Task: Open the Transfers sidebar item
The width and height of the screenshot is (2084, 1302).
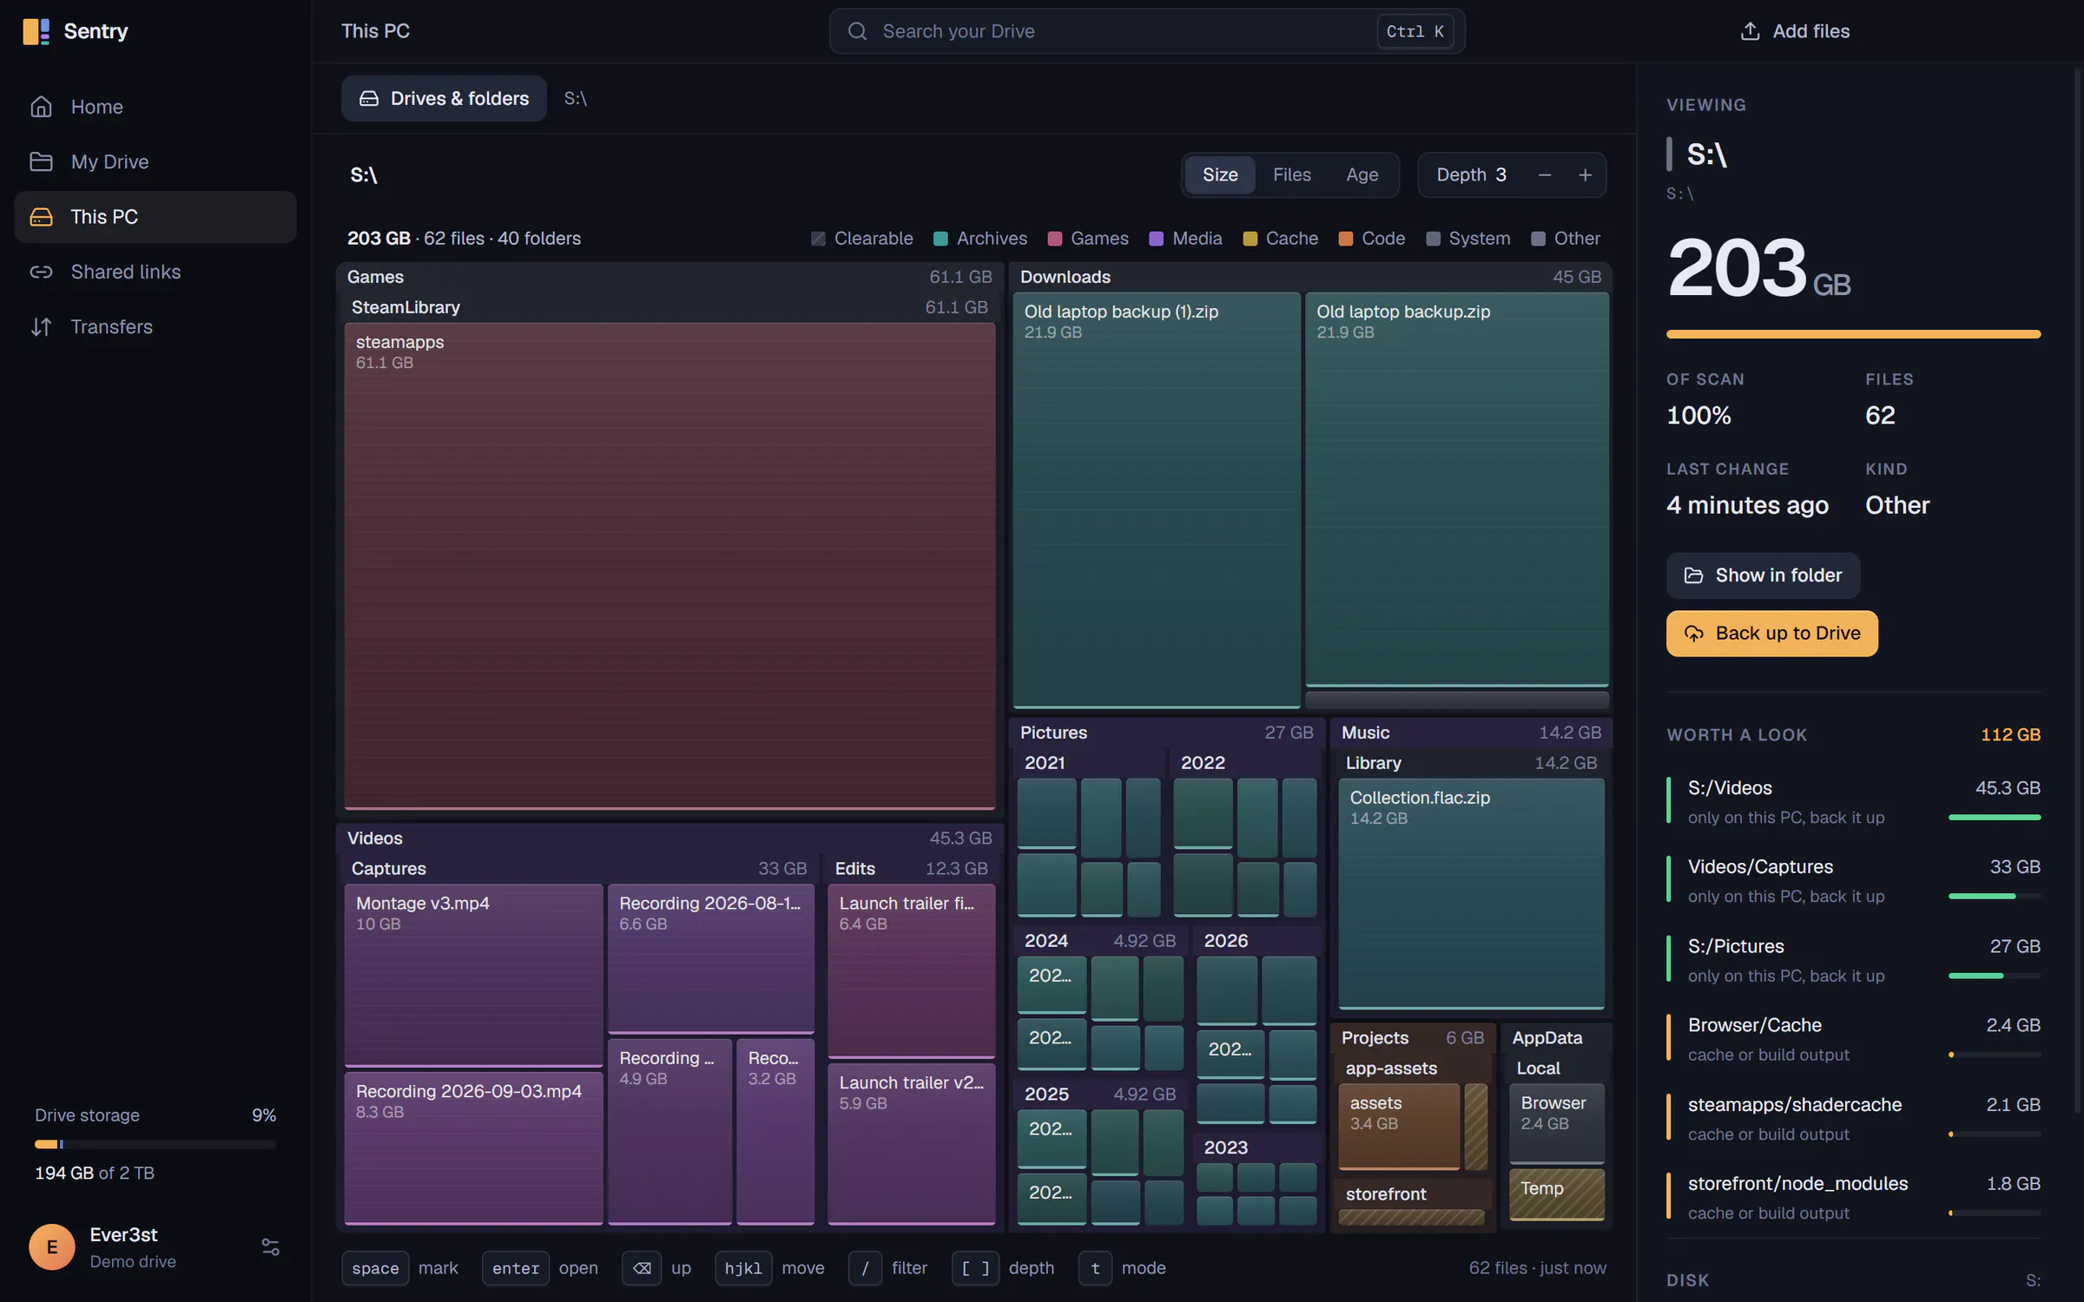Action: click(155, 326)
